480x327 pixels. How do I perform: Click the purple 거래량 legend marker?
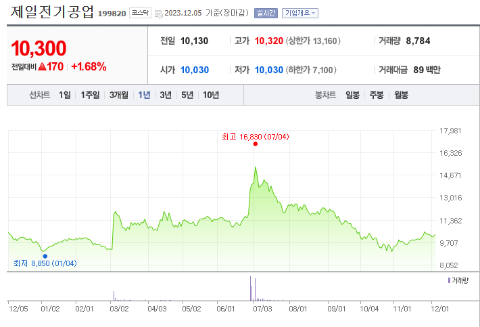click(x=449, y=280)
